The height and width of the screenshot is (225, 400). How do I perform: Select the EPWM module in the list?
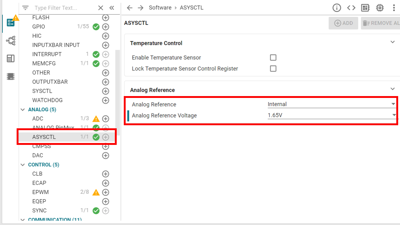point(40,192)
